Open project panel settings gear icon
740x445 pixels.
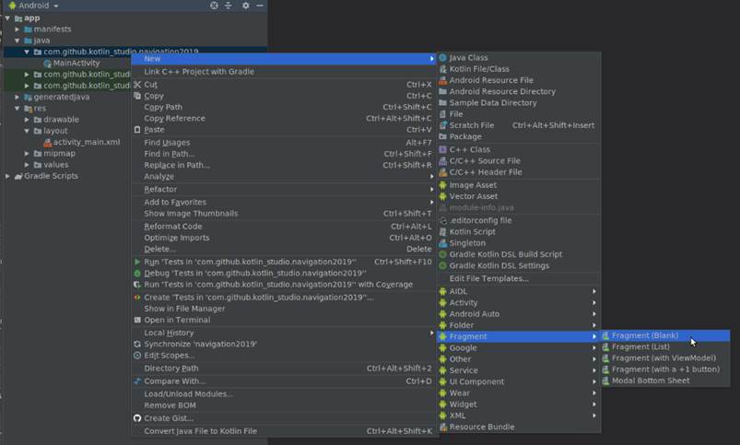point(245,6)
